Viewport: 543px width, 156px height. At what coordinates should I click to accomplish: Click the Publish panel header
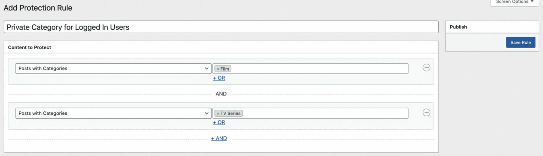click(492, 27)
